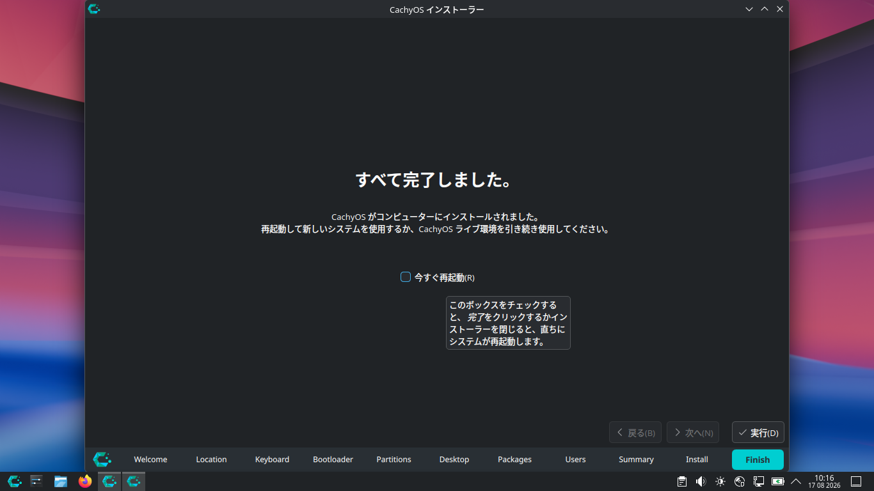Enable the 今すぐ再起動 (restart now) checkbox
The width and height of the screenshot is (874, 491).
406,277
